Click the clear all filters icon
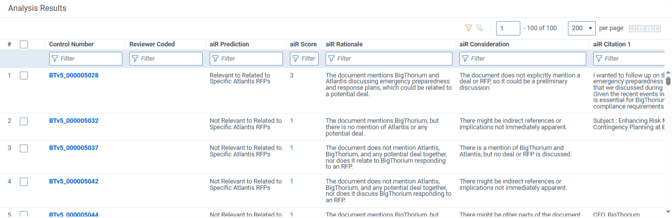The width and height of the screenshot is (672, 218). 479,28
